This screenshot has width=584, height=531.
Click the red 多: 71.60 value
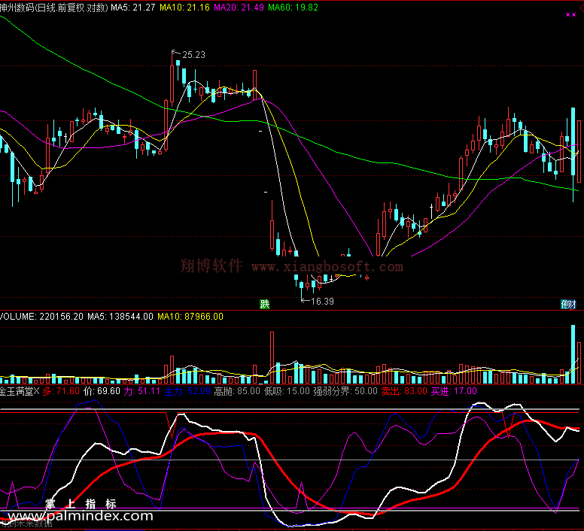point(61,391)
